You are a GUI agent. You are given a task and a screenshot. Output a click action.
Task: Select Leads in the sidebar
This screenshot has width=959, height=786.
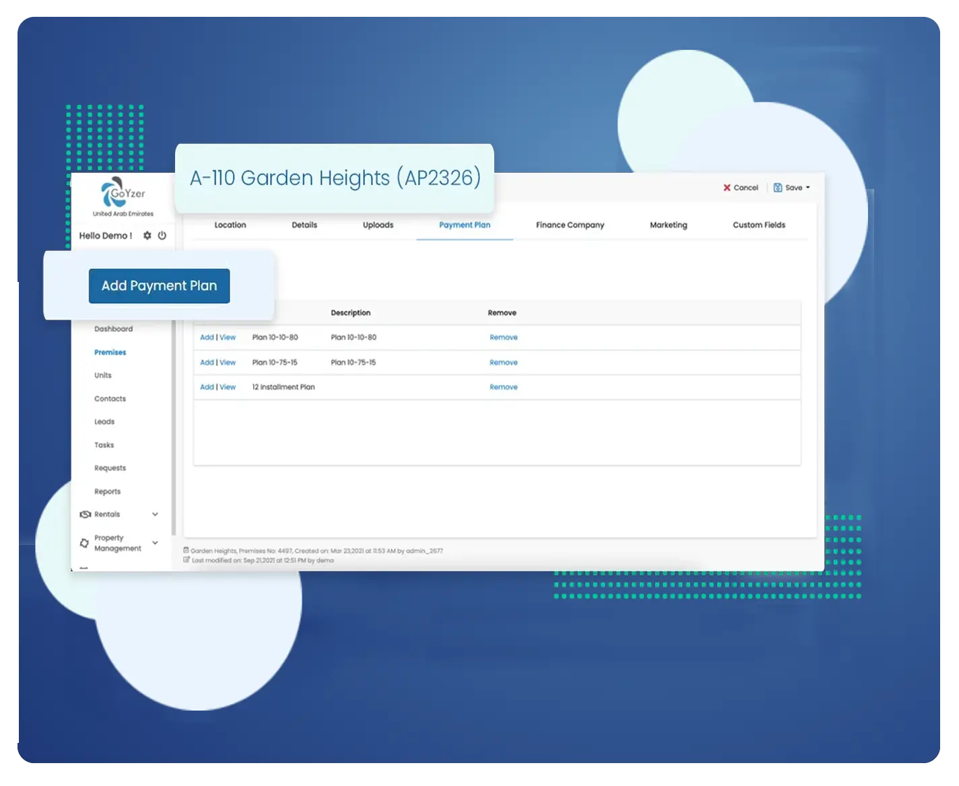tap(104, 422)
